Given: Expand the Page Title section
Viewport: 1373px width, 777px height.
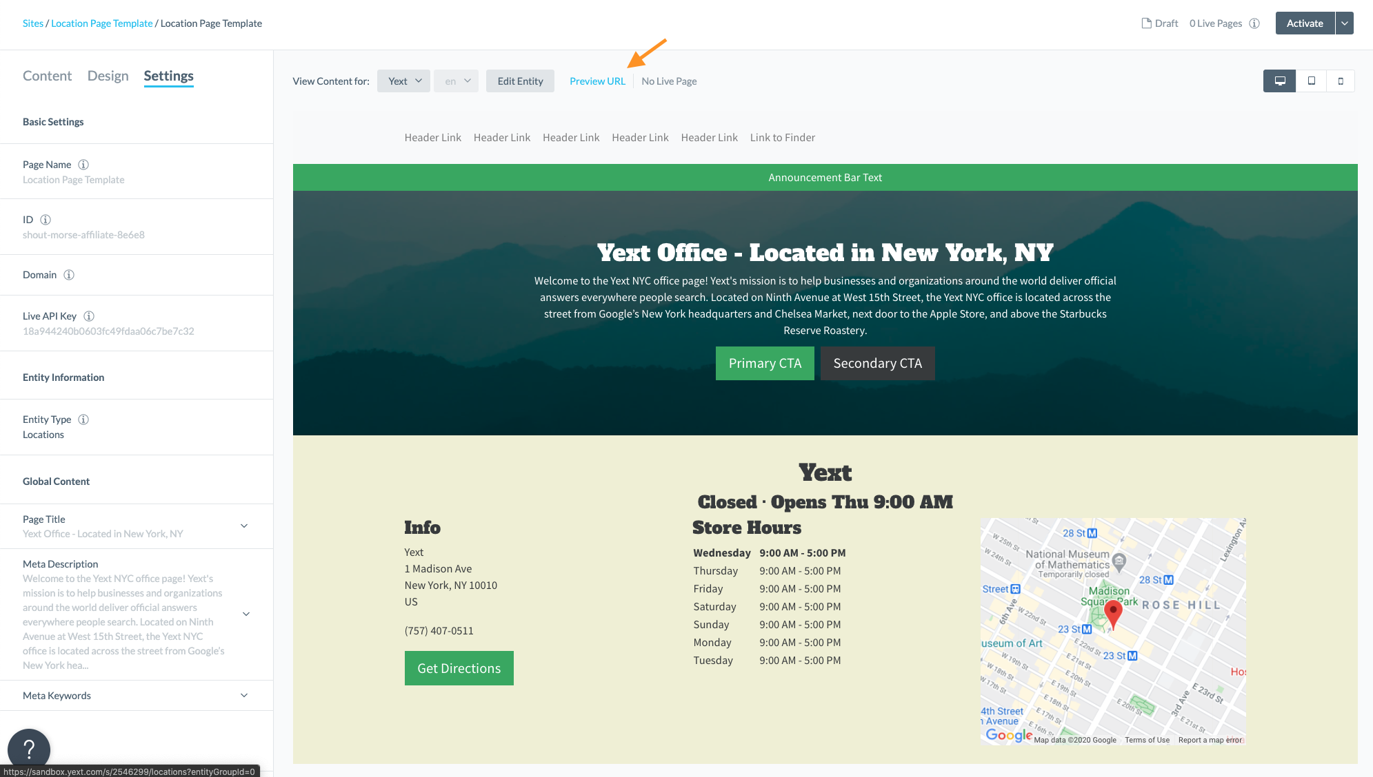Looking at the screenshot, I should [x=244, y=526].
